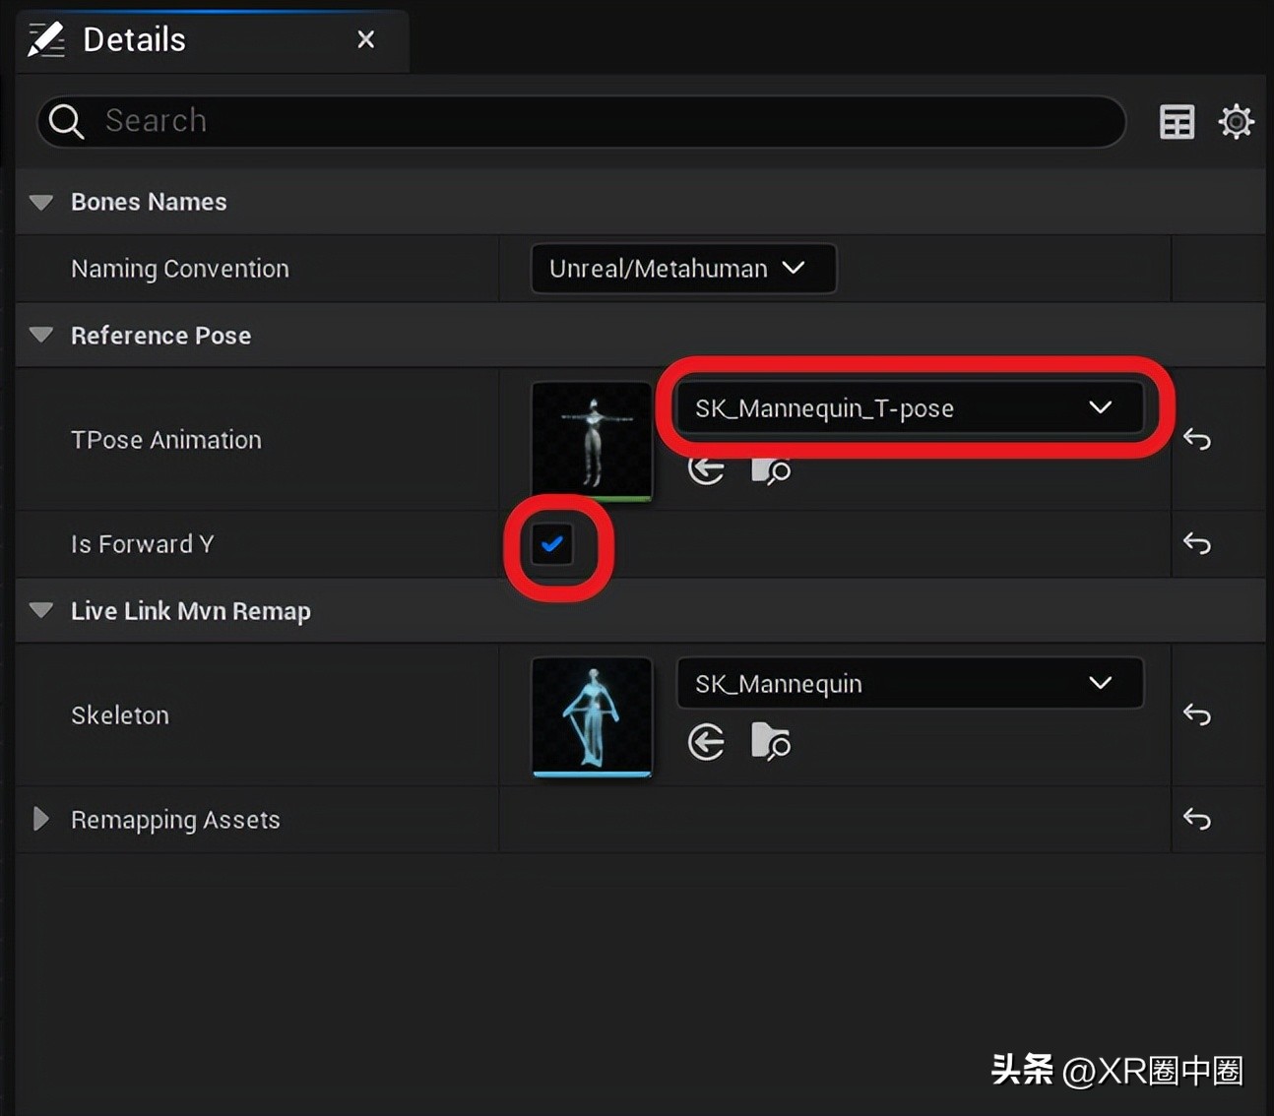Collapse the Bones Names category
Viewport: 1274px width, 1116px height.
(x=41, y=202)
